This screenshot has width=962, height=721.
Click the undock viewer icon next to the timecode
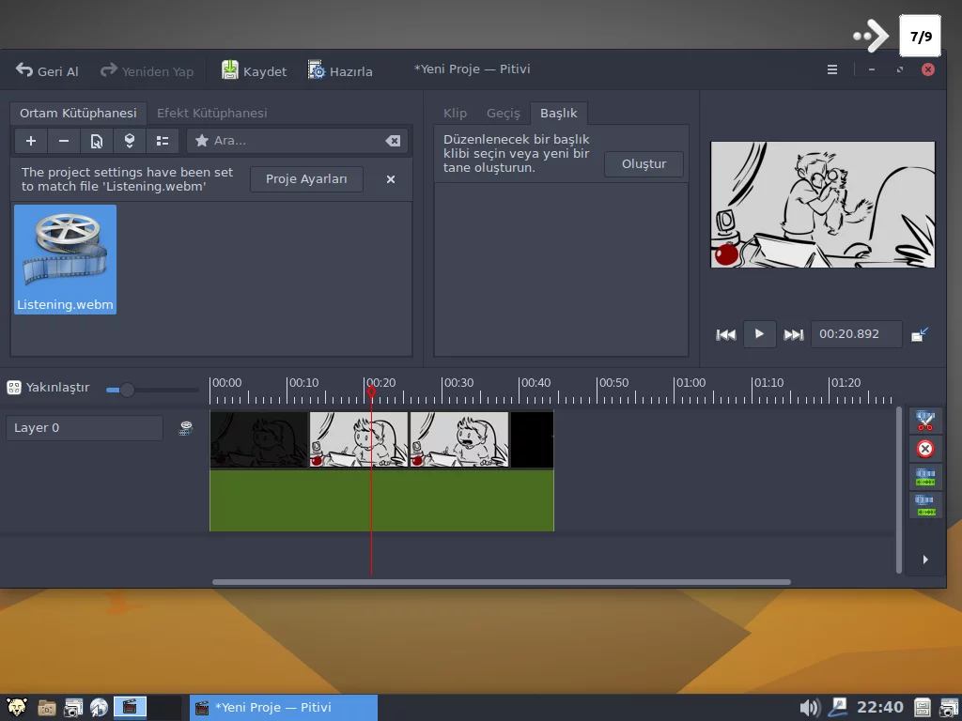922,333
